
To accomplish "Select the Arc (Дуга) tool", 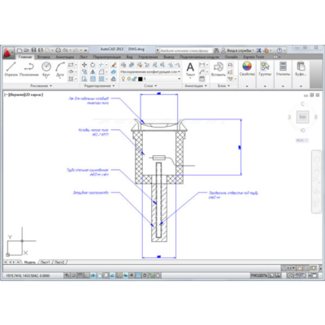I will coord(60,69).
